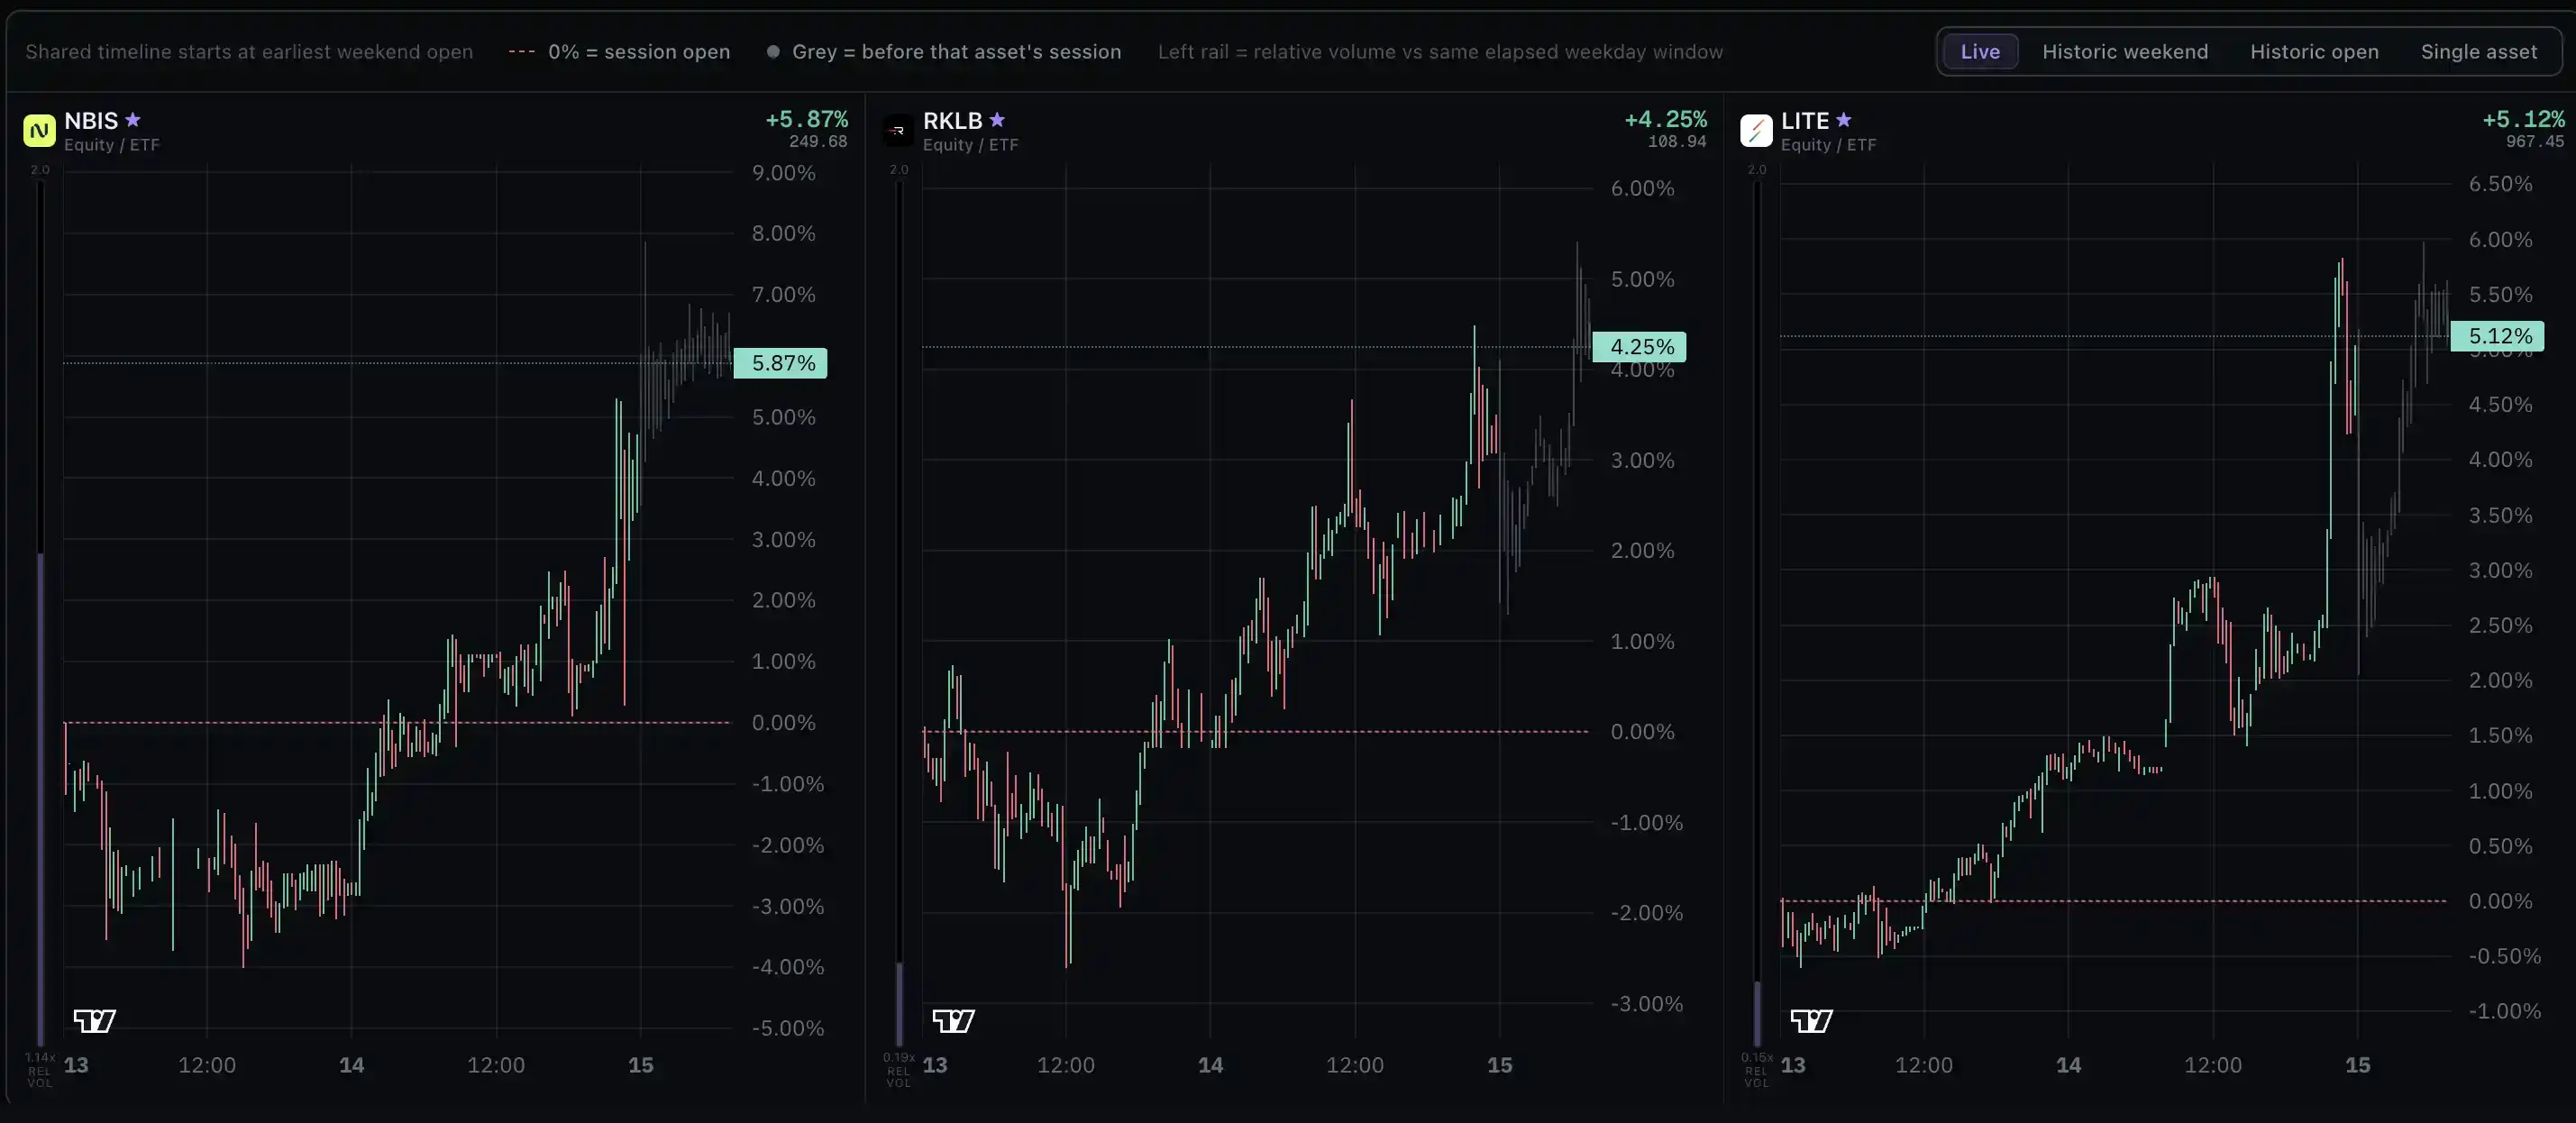Viewport: 2576px width, 1123px height.
Task: Click the 6.50% axis label on LITE chart
Action: point(2501,184)
